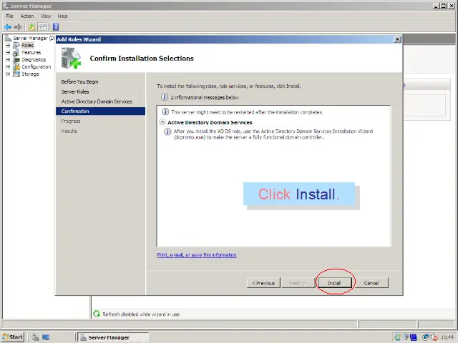Image resolution: width=458 pixels, height=343 pixels.
Task: Expand the Roles tree node
Action: pos(8,45)
